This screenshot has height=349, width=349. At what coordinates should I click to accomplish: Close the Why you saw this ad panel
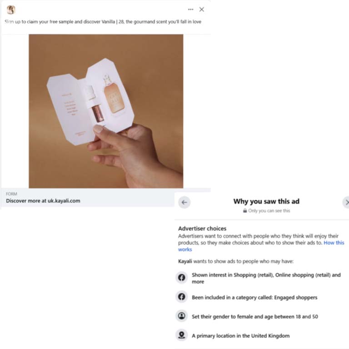point(346,202)
